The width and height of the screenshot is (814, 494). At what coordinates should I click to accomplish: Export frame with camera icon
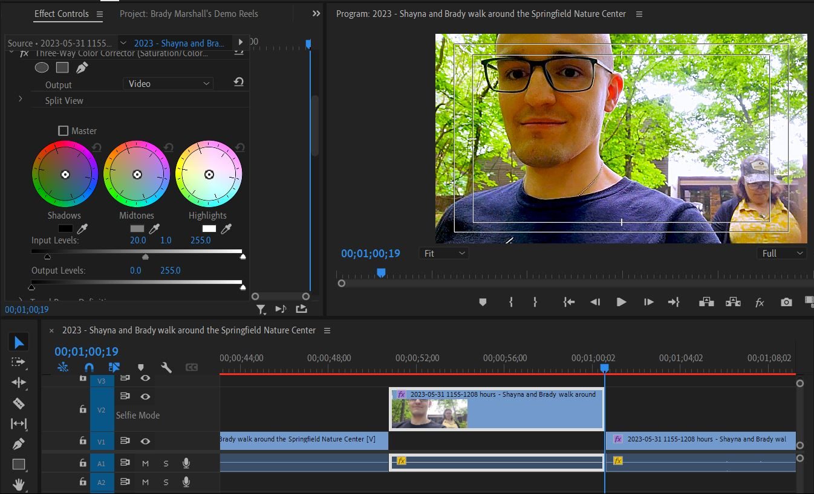pyautogui.click(x=786, y=302)
